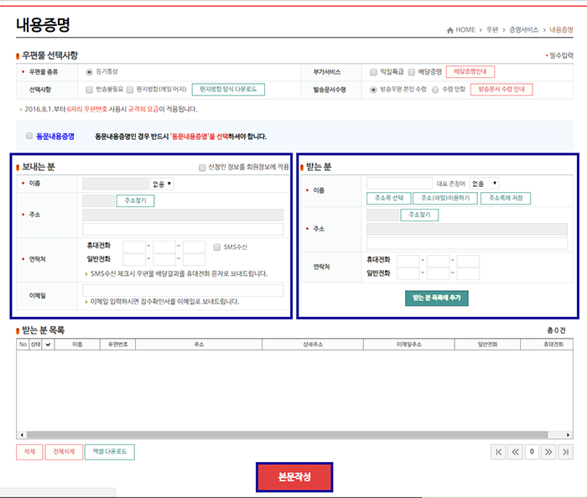Screen dimensions: 587x498
Task: Select 수령 안함 radio button
Action: [435, 90]
